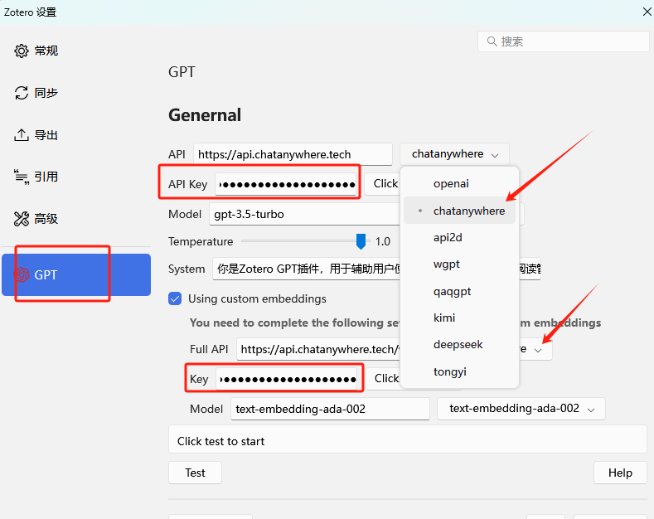Open the text-embedding-ada-002 model dropdown
The height and width of the screenshot is (519, 654).
pos(521,409)
